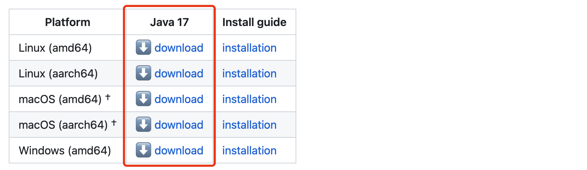Follow the macOS (amd64) download text link
Image resolution: width=587 pixels, height=170 pixels.
click(179, 99)
